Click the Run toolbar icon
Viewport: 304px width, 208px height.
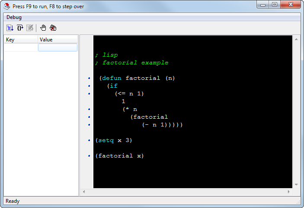pyautogui.click(x=10, y=28)
